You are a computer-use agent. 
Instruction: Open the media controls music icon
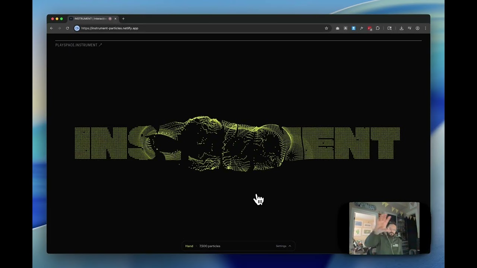[410, 28]
